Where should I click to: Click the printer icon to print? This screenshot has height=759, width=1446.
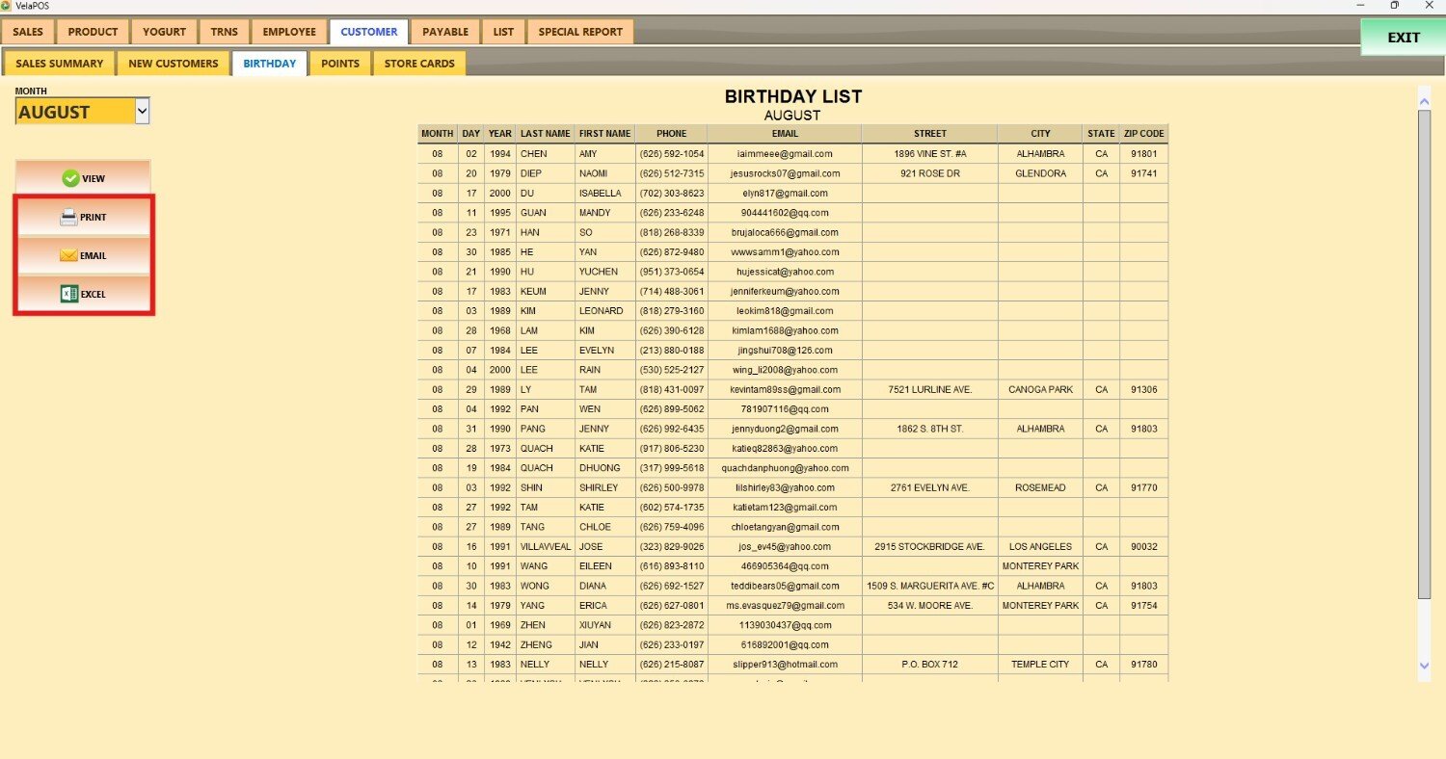(68, 218)
